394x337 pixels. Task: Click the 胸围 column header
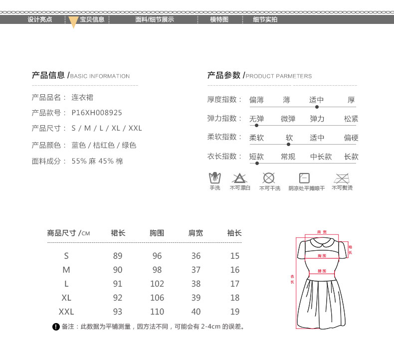click(x=157, y=233)
